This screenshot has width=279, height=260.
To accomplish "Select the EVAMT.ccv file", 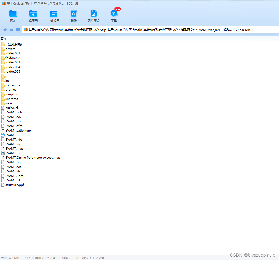I will [x=11, y=117].
